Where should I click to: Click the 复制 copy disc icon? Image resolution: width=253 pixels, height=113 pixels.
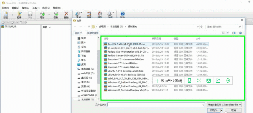point(78,14)
